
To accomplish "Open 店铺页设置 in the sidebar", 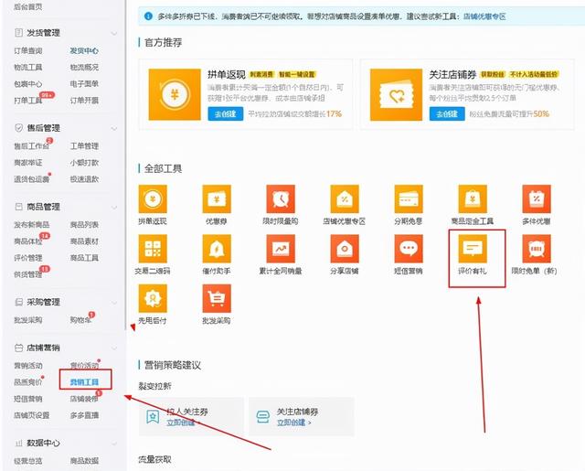I will click(31, 415).
